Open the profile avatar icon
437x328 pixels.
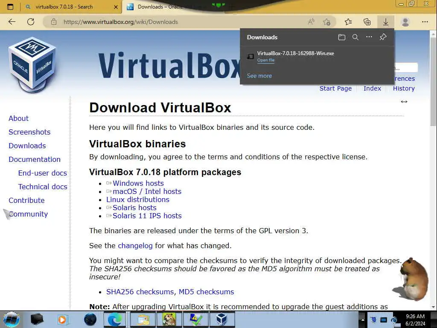[x=405, y=22]
